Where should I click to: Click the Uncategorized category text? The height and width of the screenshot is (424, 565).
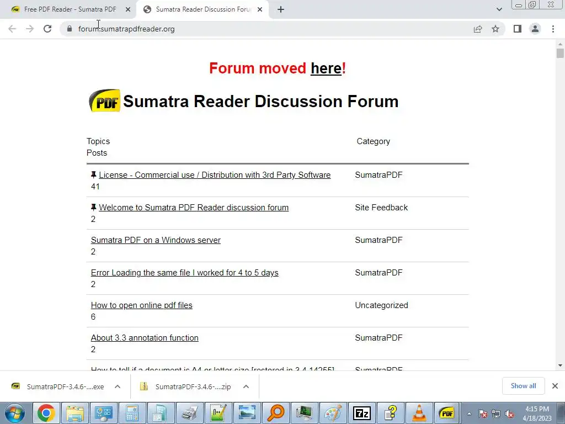point(382,305)
